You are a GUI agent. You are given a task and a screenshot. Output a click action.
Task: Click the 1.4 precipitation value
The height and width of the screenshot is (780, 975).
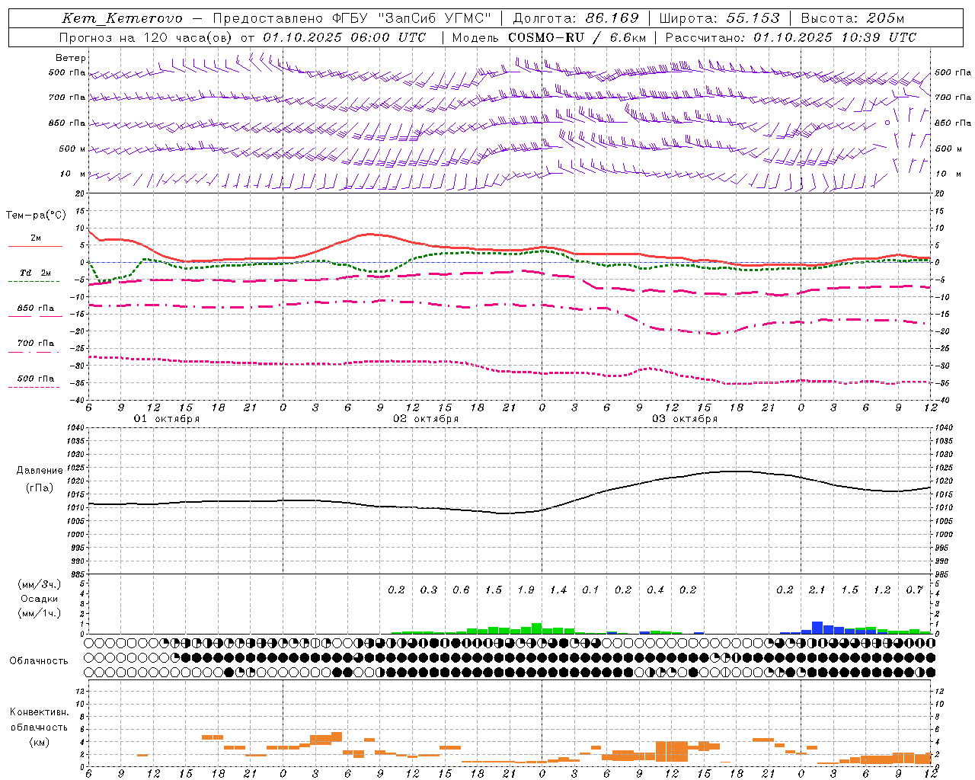(x=558, y=590)
